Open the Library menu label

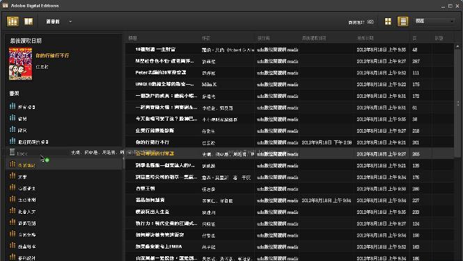[53, 22]
